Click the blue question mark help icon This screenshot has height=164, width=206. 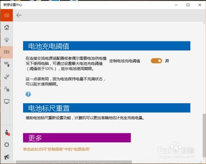coord(28,94)
